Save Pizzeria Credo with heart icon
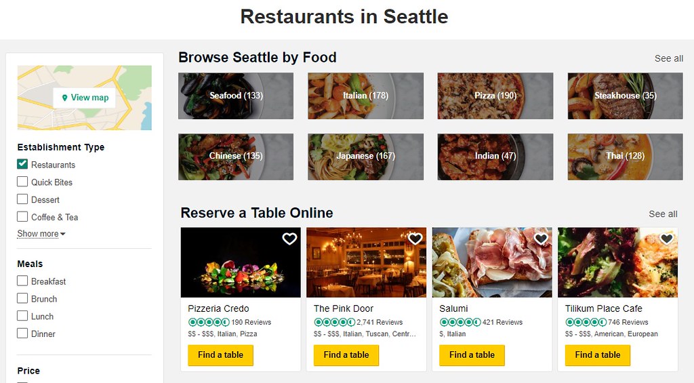This screenshot has height=383, width=694. click(289, 239)
